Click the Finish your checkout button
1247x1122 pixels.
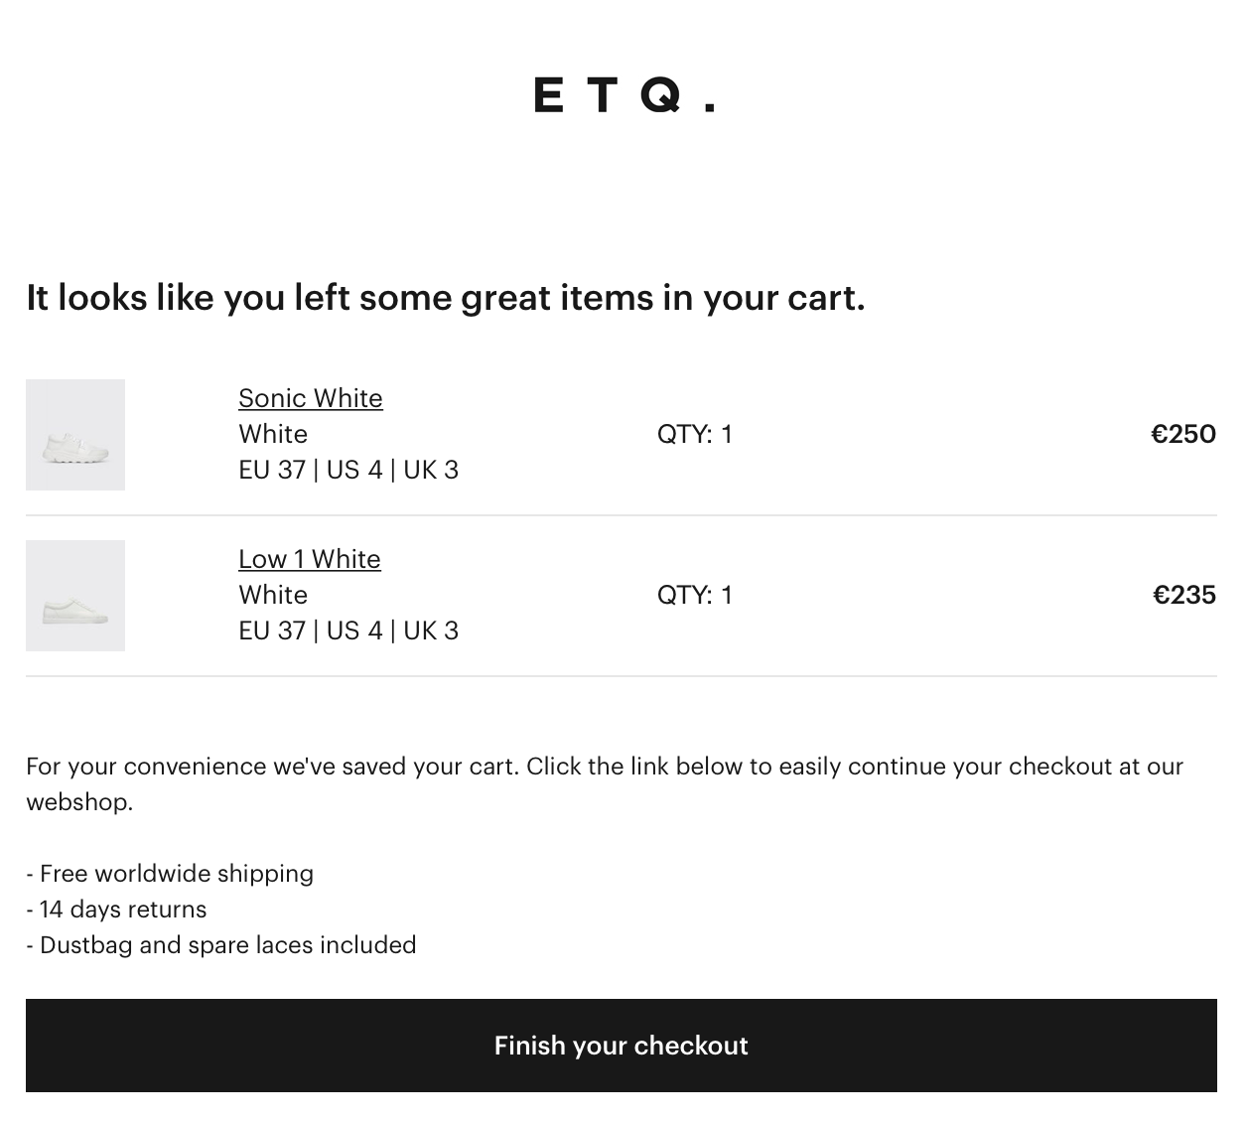click(x=622, y=1046)
